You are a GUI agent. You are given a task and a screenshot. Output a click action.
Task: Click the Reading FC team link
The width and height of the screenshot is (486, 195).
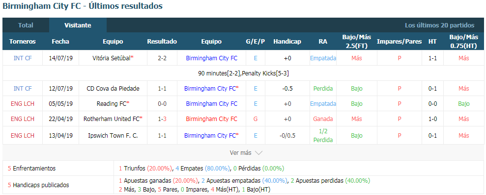(113, 104)
